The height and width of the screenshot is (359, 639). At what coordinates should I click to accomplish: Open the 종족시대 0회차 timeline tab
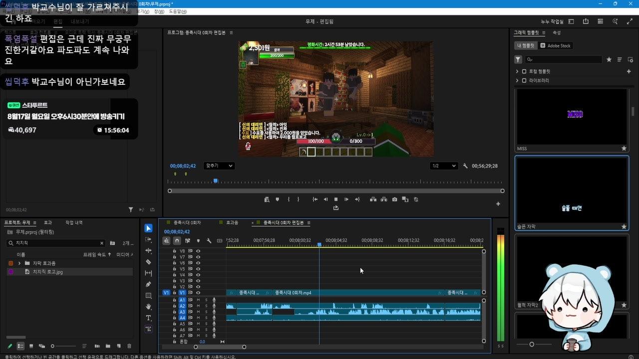(x=186, y=223)
